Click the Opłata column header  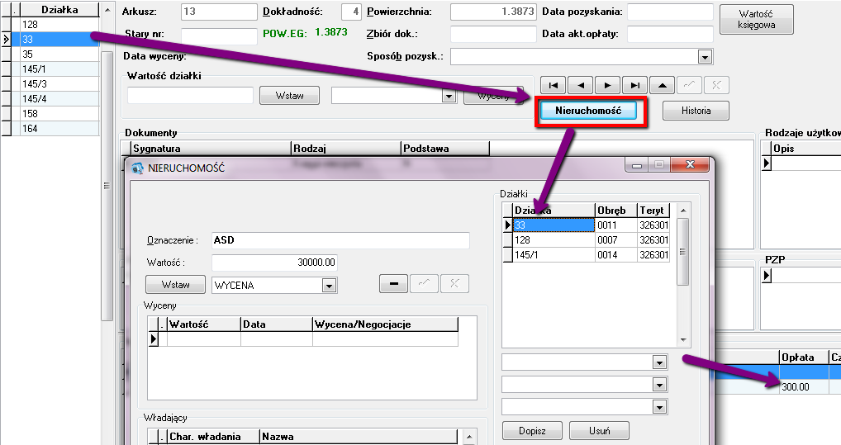[x=804, y=357]
